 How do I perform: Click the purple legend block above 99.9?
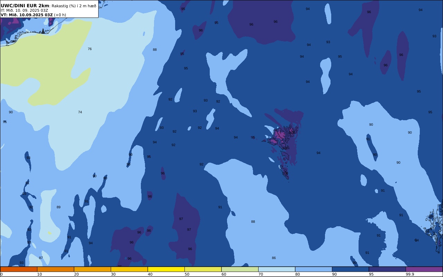tap(424, 269)
